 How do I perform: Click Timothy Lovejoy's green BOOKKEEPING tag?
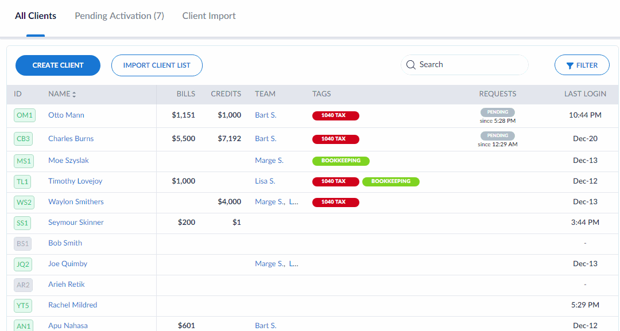390,181
